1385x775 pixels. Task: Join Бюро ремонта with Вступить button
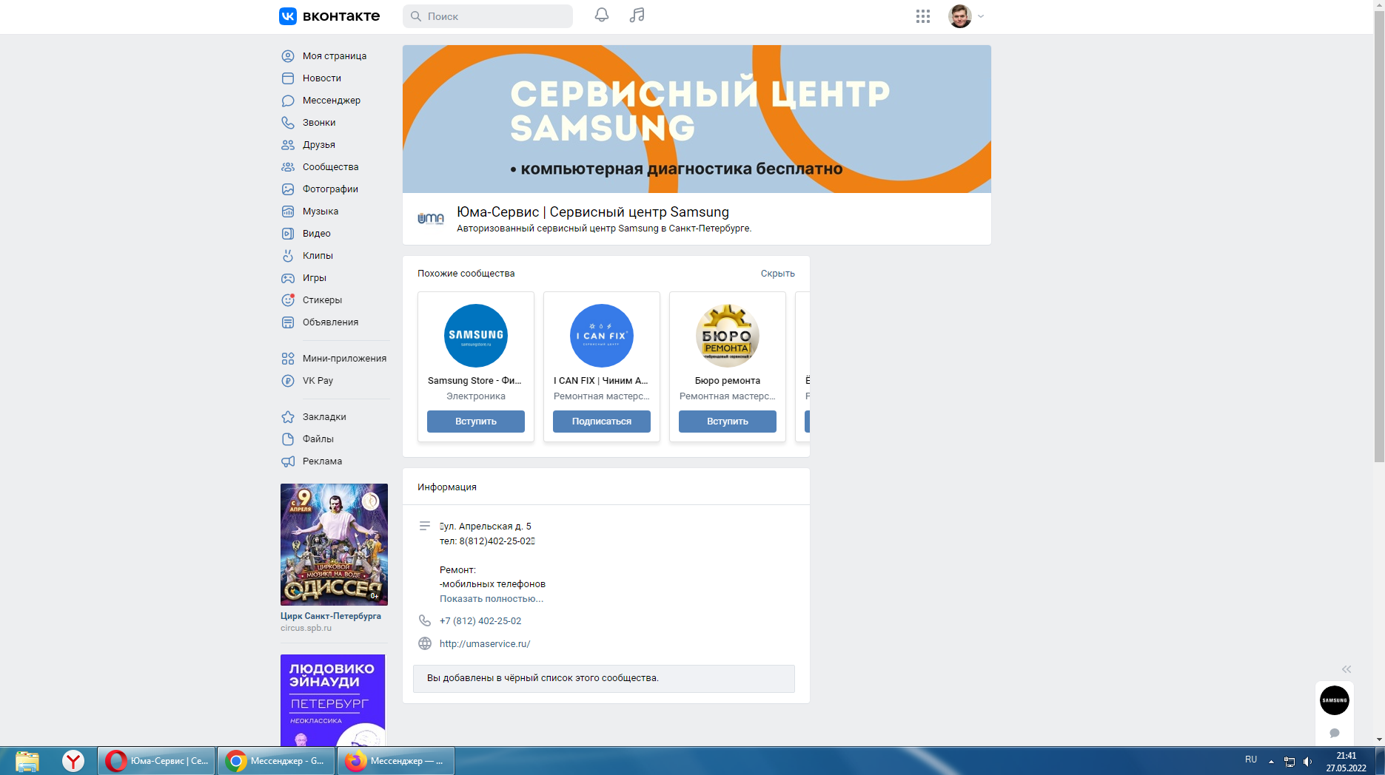coord(728,422)
